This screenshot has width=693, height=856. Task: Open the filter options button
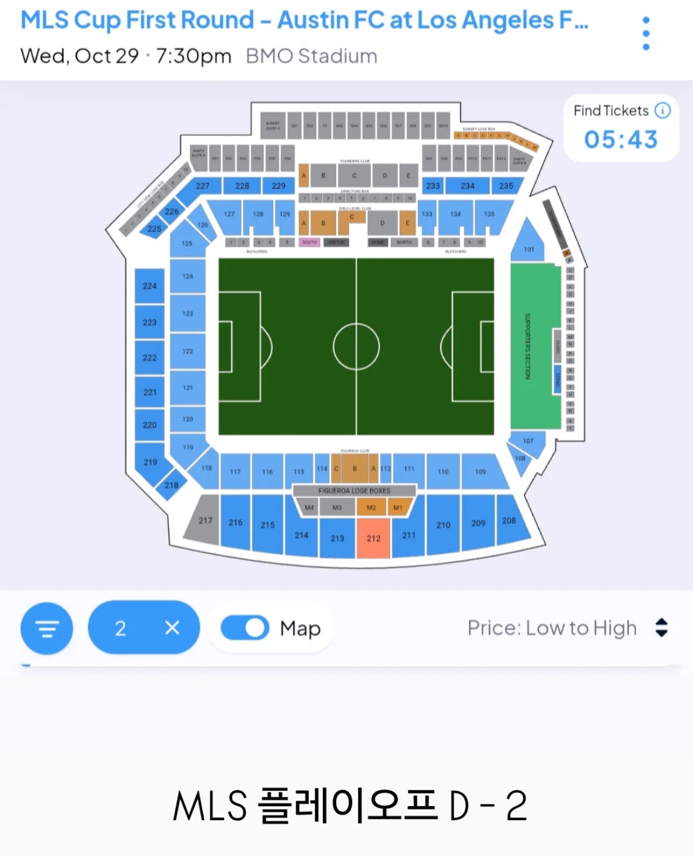coord(47,628)
